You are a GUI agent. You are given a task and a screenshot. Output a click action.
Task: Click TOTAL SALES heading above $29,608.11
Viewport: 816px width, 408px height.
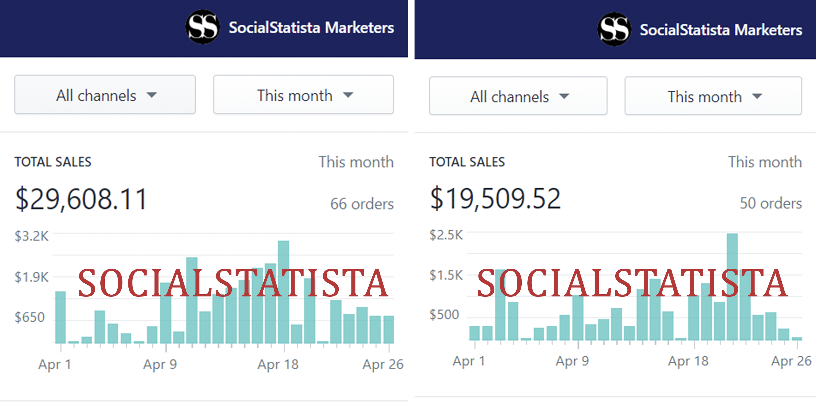[53, 162]
